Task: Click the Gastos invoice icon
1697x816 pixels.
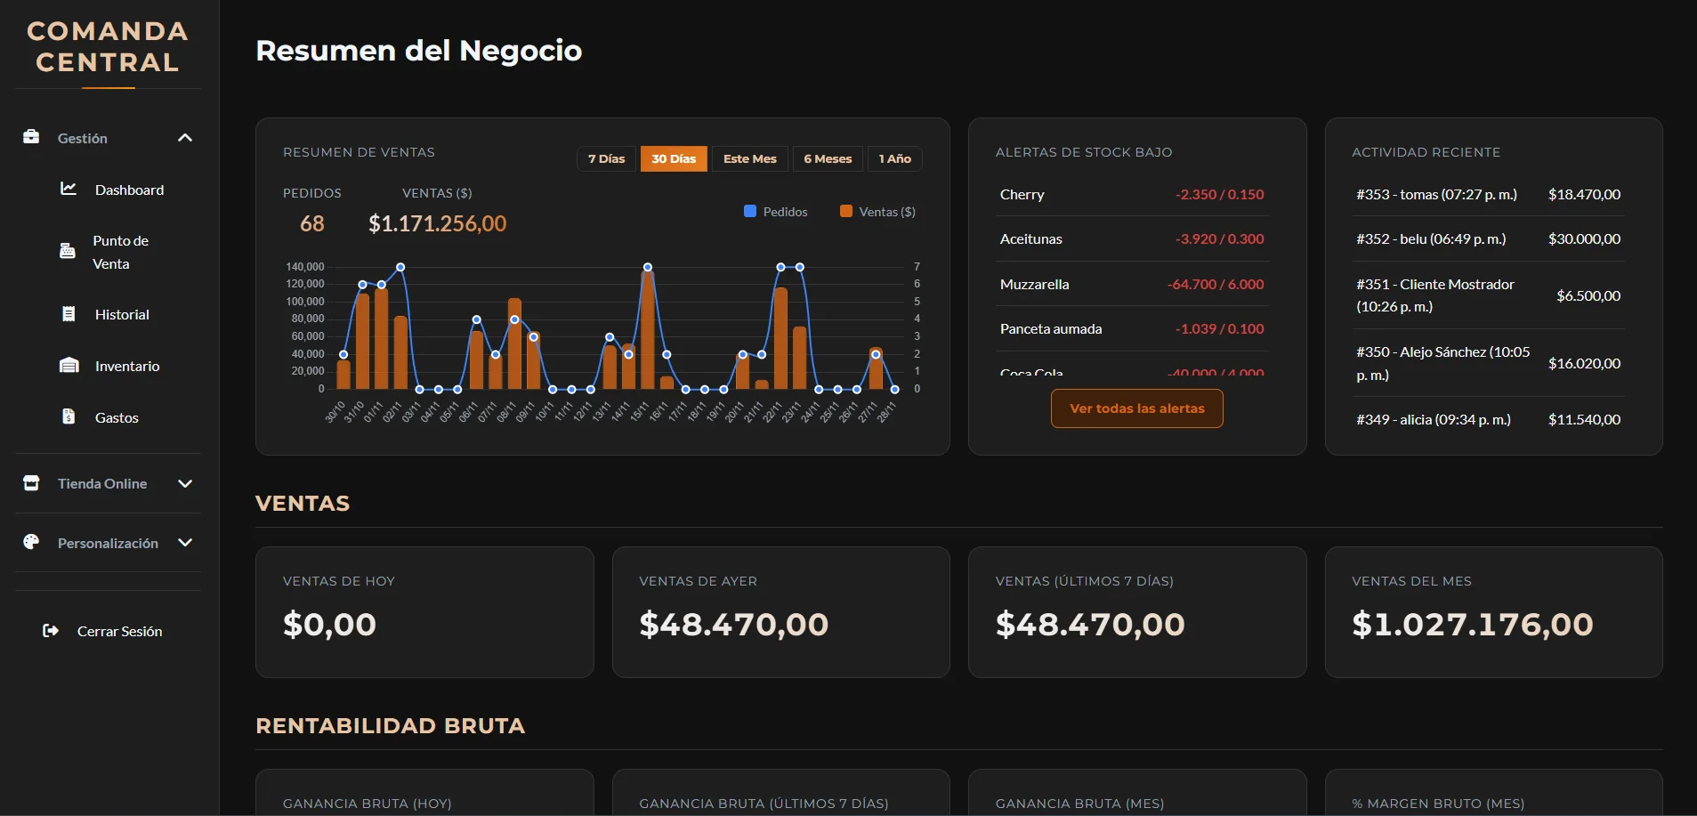Action: pyautogui.click(x=69, y=416)
